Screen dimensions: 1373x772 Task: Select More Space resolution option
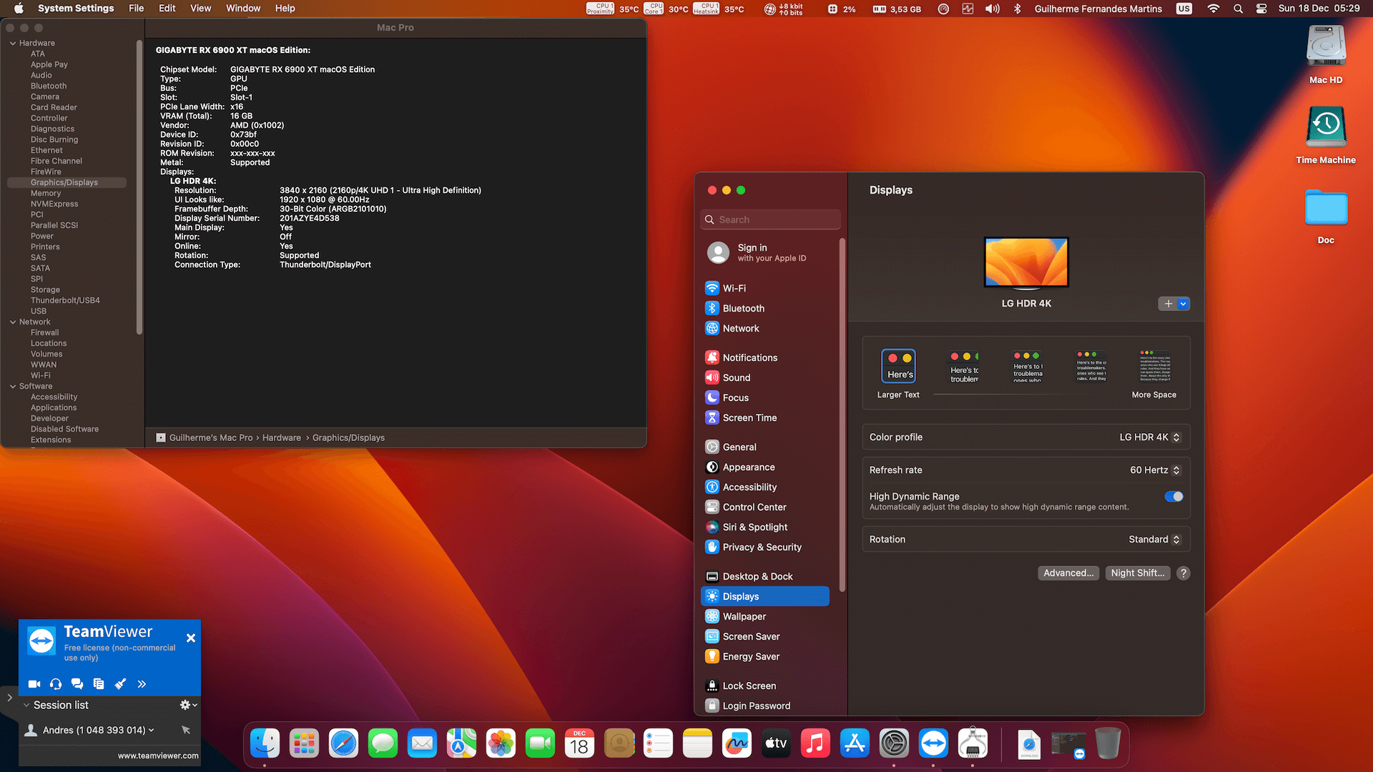click(1154, 367)
